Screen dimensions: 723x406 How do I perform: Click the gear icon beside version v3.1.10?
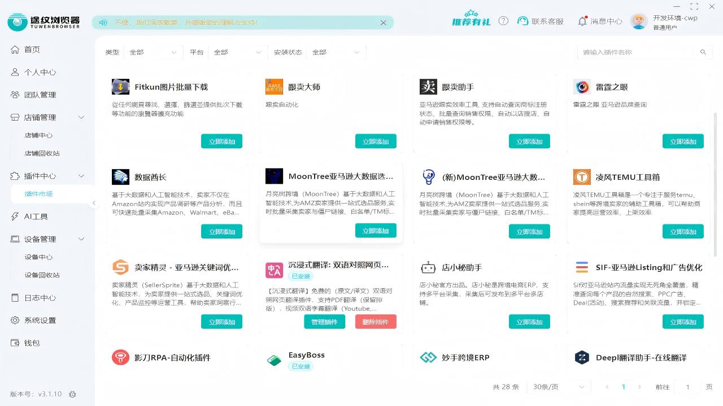tap(72, 395)
